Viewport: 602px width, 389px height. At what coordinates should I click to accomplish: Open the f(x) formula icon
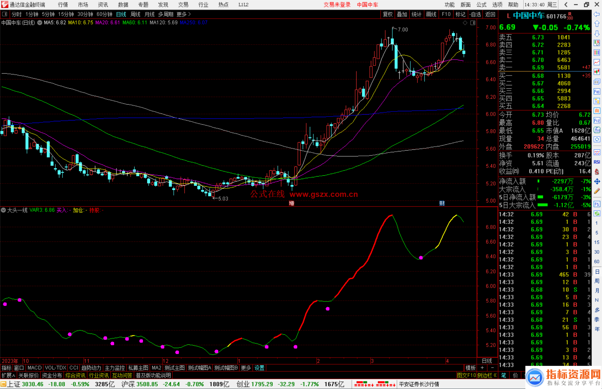tap(597, 130)
